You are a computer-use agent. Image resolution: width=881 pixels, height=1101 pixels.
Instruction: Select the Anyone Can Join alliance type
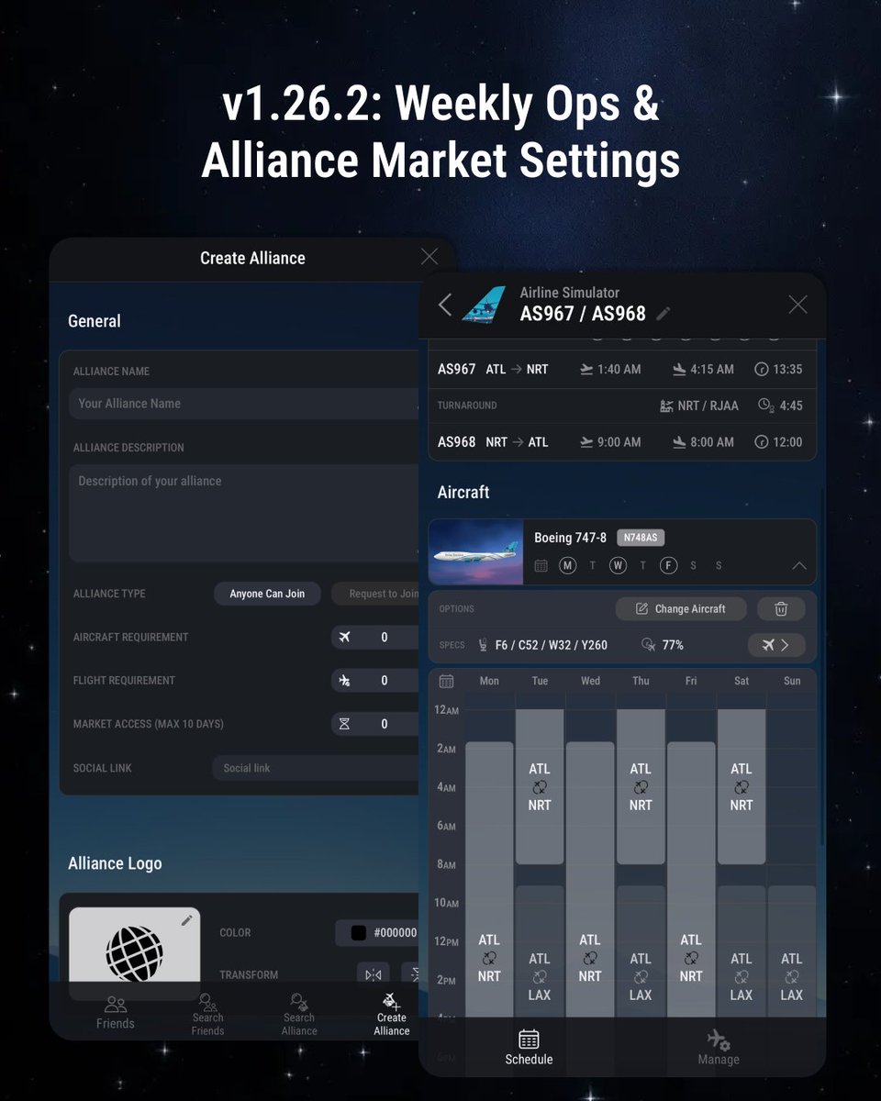tap(267, 594)
